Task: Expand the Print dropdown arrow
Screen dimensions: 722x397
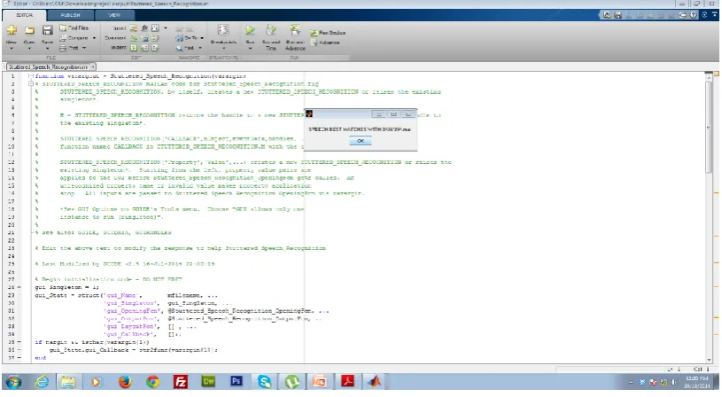Action: (x=84, y=48)
